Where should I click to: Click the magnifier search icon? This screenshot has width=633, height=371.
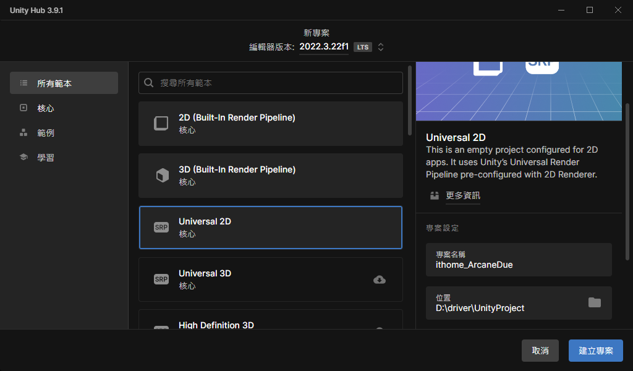pos(149,83)
